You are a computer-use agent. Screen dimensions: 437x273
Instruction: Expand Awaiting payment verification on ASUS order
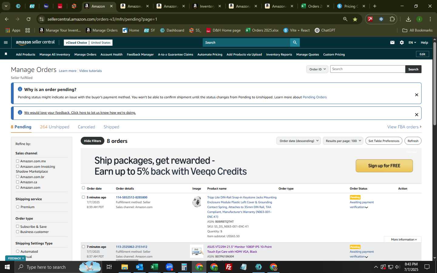(362, 254)
